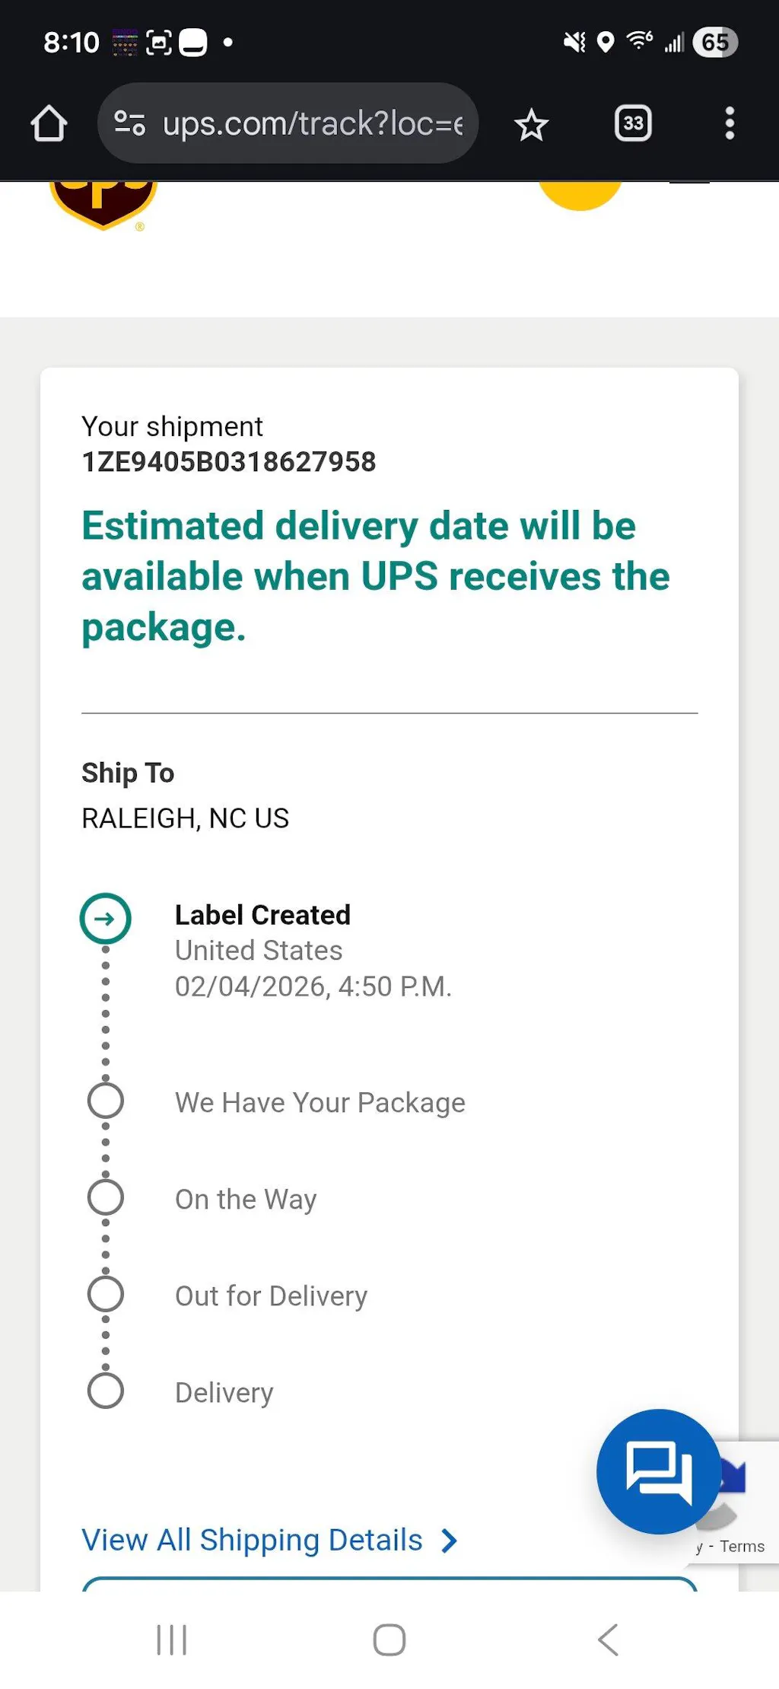Select the We Have Your Package step circle
779x1689 pixels.
click(106, 1101)
